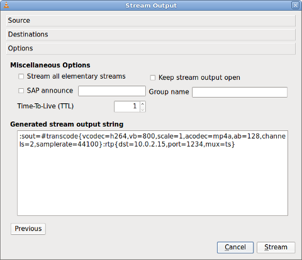
Task: Cancel the stream output dialog
Action: tap(235, 247)
